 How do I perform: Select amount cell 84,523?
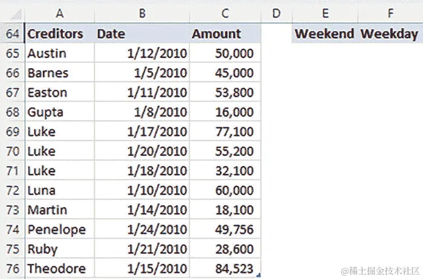pyautogui.click(x=225, y=269)
